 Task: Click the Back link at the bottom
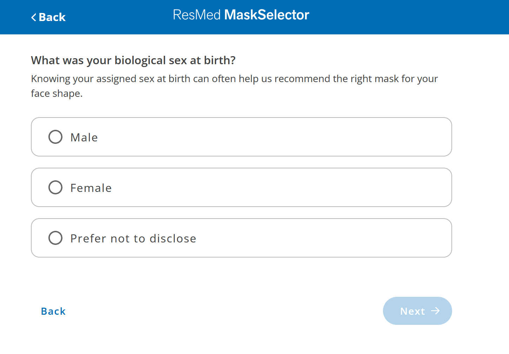point(53,311)
